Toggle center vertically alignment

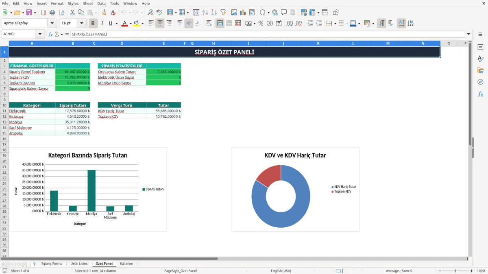[x=189, y=24]
